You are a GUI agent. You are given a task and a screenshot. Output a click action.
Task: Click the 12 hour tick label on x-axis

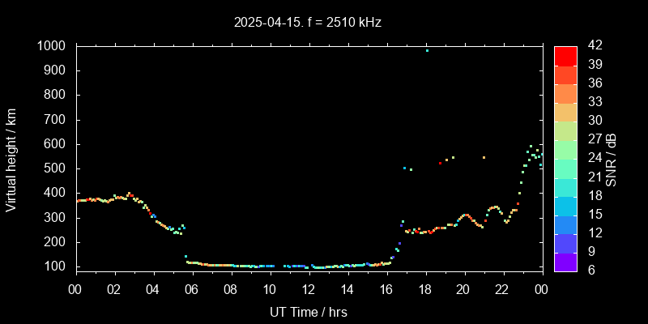(x=309, y=288)
